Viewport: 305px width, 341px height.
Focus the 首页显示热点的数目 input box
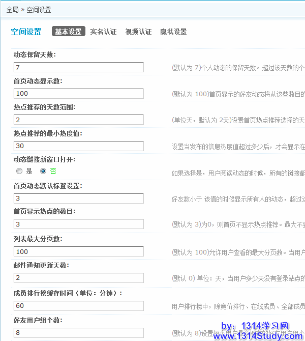[79, 224]
